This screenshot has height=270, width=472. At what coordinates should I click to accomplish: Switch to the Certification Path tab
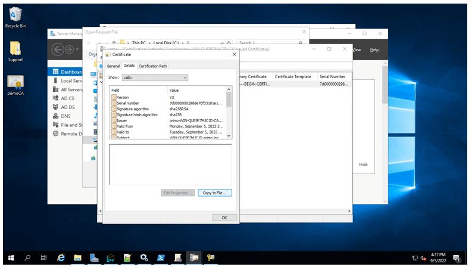click(x=153, y=66)
